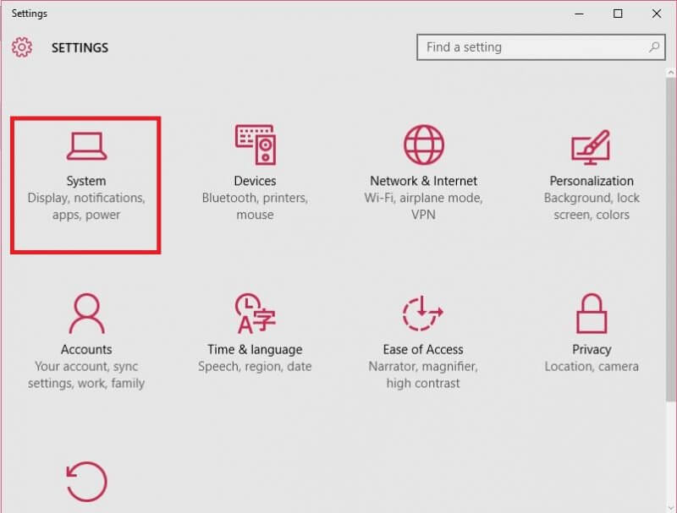
Task: Click 'Narrator, magnifier, high contrast' description
Action: 423,374
